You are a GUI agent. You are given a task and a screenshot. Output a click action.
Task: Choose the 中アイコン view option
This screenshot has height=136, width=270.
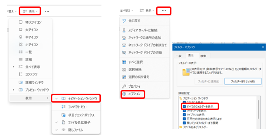pos(31,37)
